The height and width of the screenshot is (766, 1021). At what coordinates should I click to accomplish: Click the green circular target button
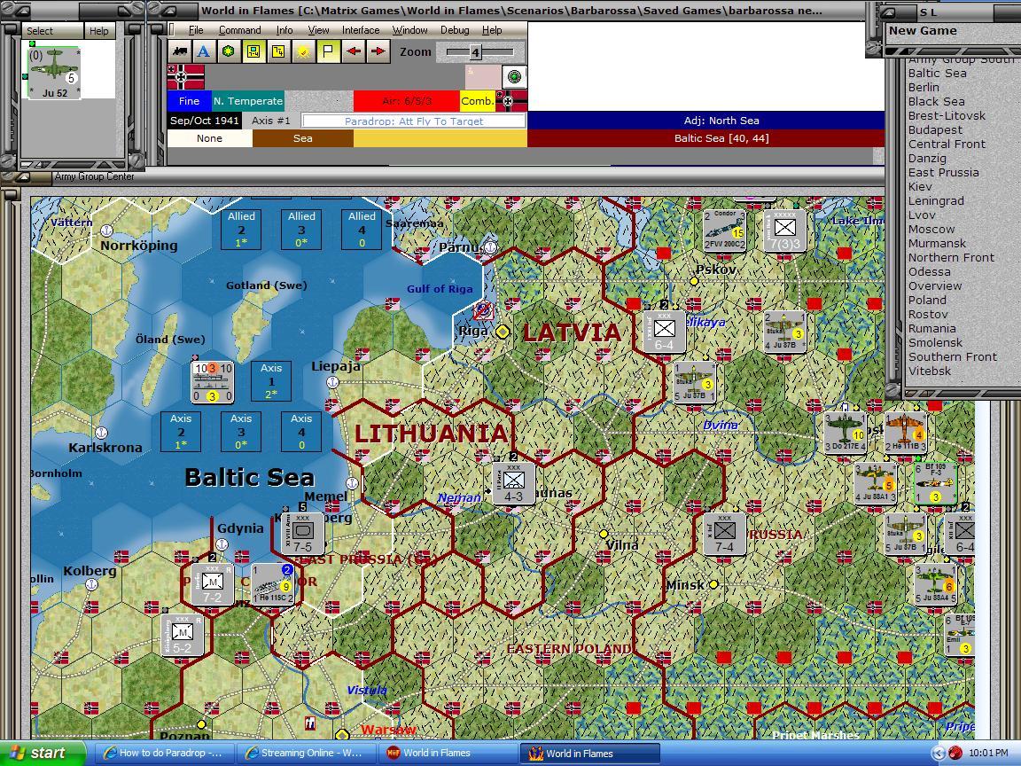coord(514,77)
